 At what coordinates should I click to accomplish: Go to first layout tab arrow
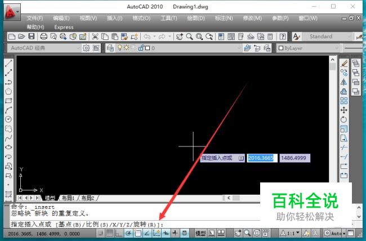pyautogui.click(x=20, y=198)
